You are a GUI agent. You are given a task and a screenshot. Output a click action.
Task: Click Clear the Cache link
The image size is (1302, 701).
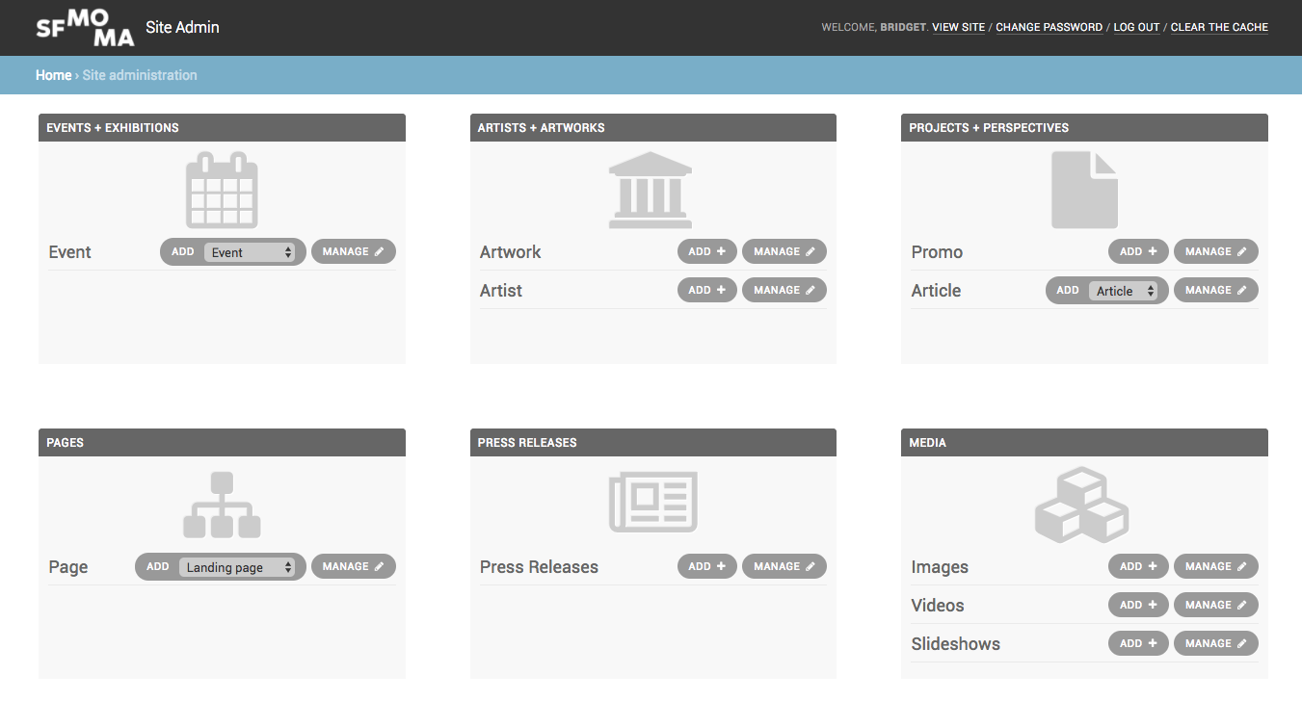1219,28
